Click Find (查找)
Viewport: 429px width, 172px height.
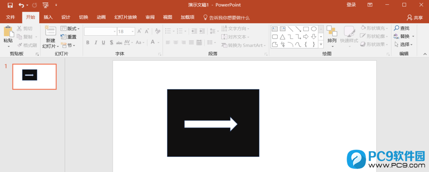tap(402, 28)
